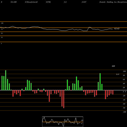
Task: Click the MR value label 1.11
Action: point(118,74)
